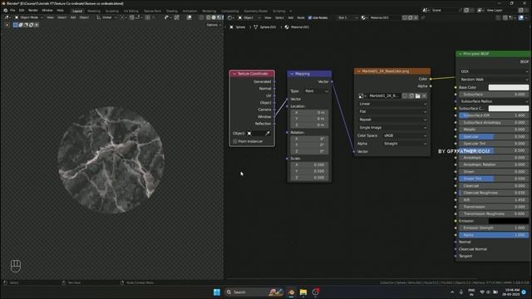
Task: Collapse the Principled BSDF node
Action: [x=461, y=53]
